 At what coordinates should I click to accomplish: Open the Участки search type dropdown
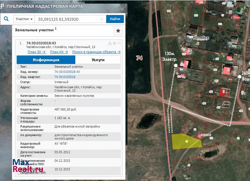point(24,19)
